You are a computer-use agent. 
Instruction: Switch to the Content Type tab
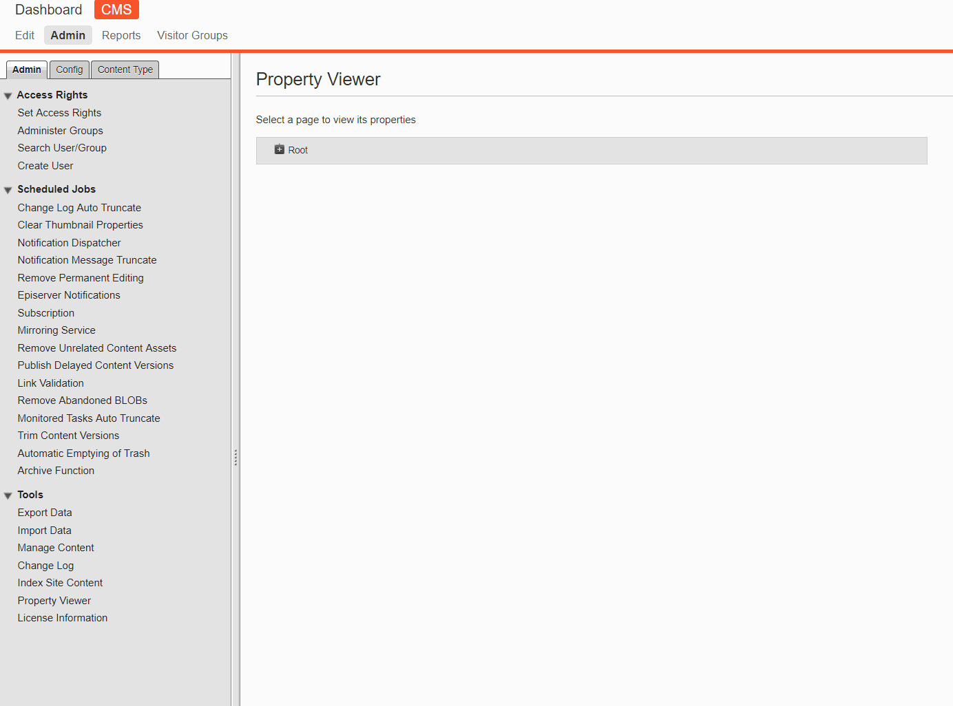pos(125,69)
